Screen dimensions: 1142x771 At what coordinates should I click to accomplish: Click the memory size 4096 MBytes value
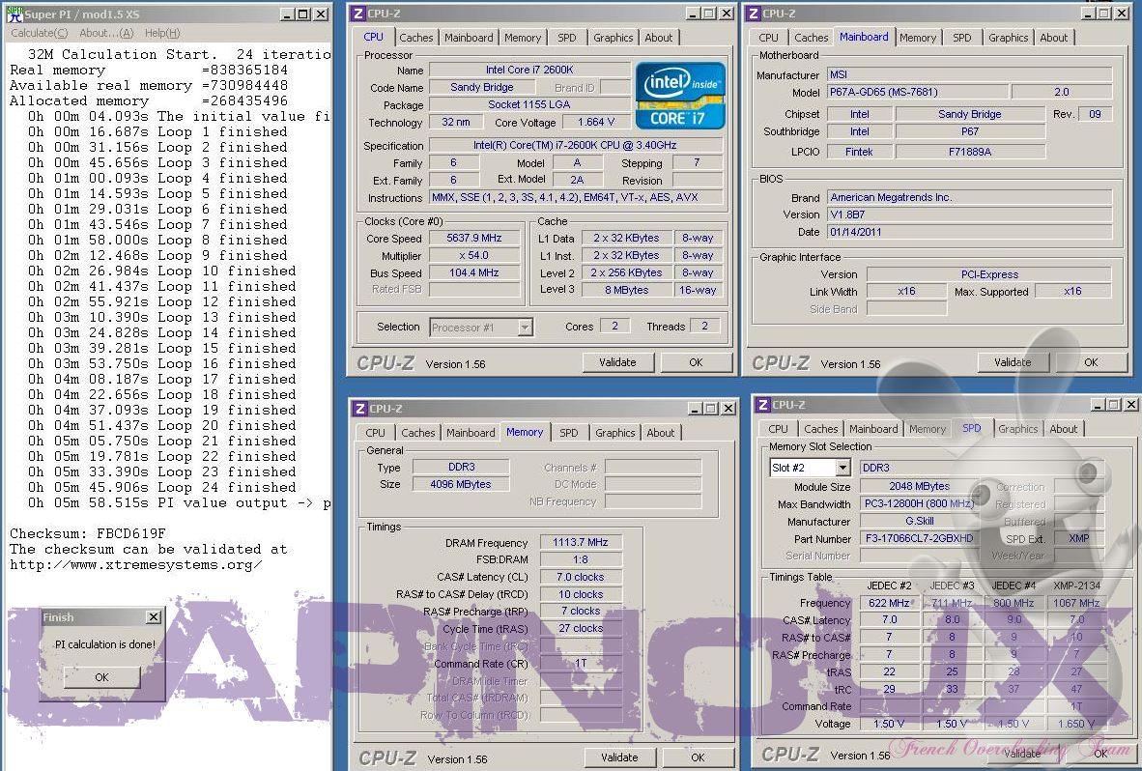[461, 483]
